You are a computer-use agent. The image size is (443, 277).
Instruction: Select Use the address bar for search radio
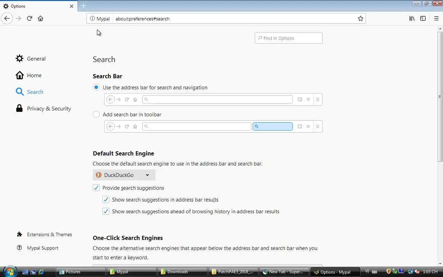[x=96, y=87]
